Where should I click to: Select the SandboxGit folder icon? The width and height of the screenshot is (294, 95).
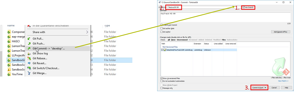(x=9, y=60)
